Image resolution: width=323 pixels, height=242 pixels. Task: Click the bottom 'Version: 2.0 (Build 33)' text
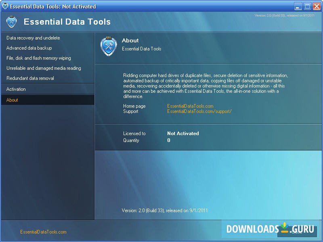[165, 211]
